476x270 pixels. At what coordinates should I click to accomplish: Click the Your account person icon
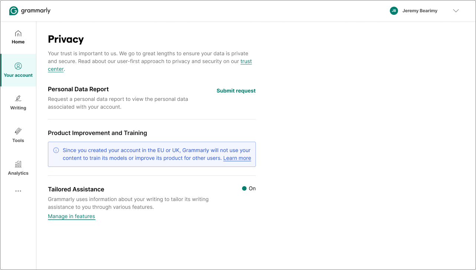18,66
